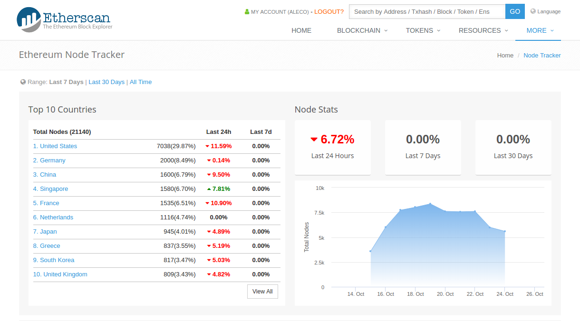This screenshot has height=321, width=580.
Task: Click the 809(3.43%) United Kingdom node count
Action: [180, 274]
